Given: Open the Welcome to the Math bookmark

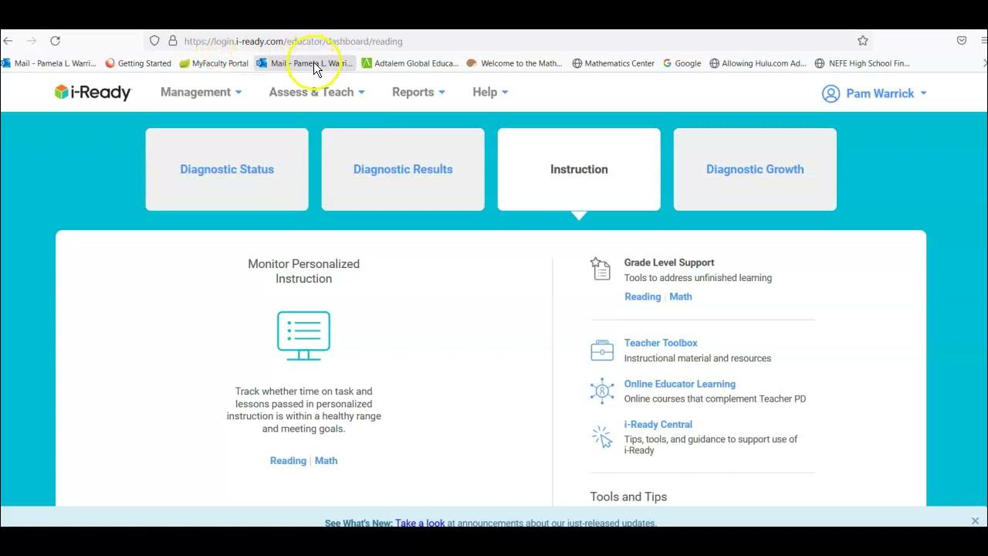Looking at the screenshot, I should (515, 63).
